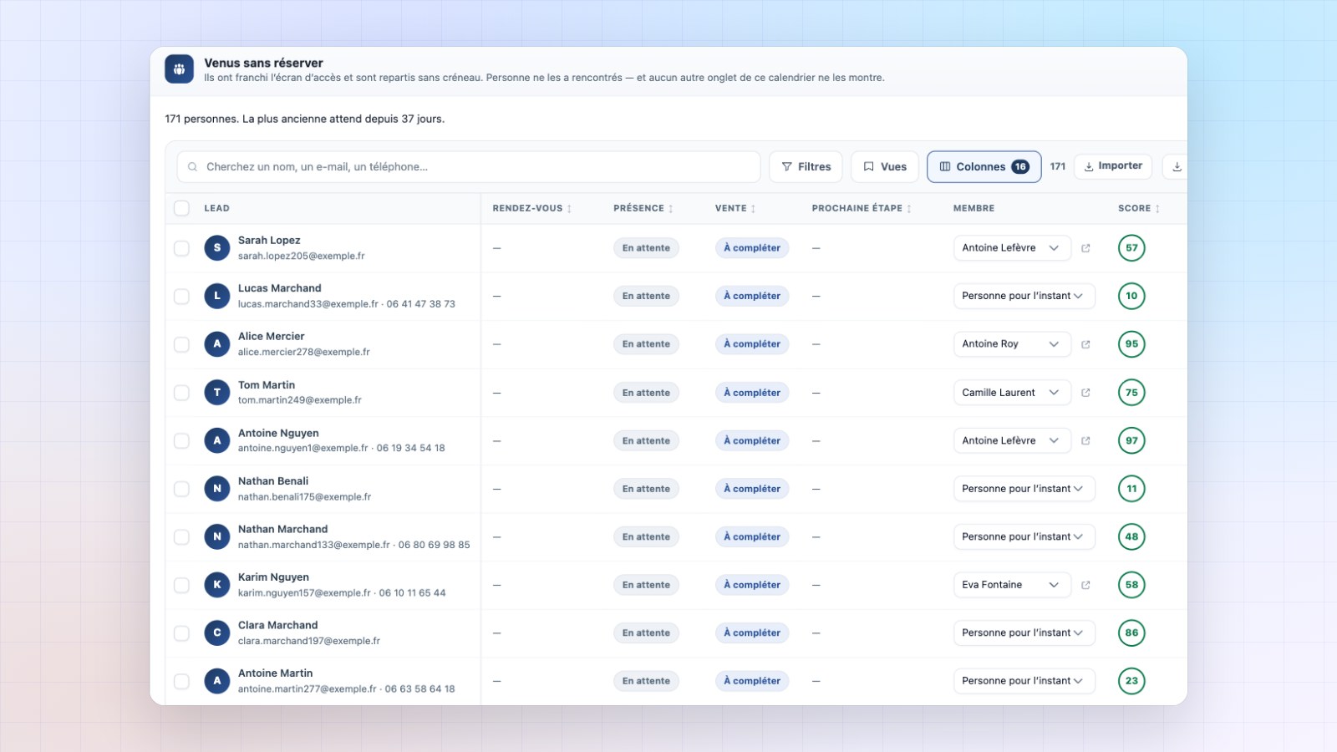Screen dimensions: 1337x752
Task: Click the download icon button after Importer
Action: click(x=1176, y=166)
